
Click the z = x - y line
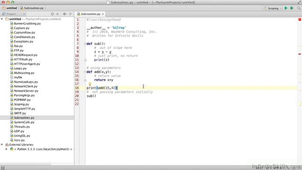[103, 52]
